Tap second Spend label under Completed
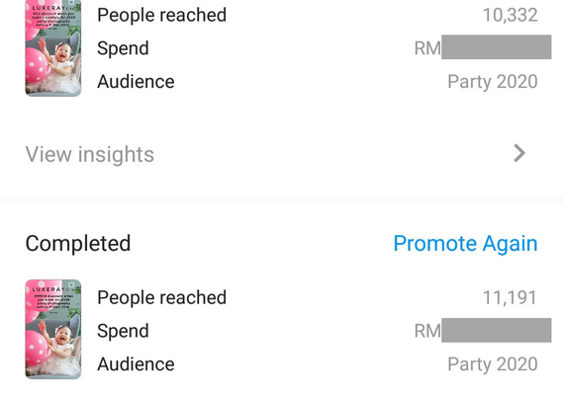Image resolution: width=563 pixels, height=394 pixels. click(123, 331)
